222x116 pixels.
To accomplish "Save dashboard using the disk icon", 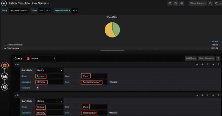I will pos(176,3).
